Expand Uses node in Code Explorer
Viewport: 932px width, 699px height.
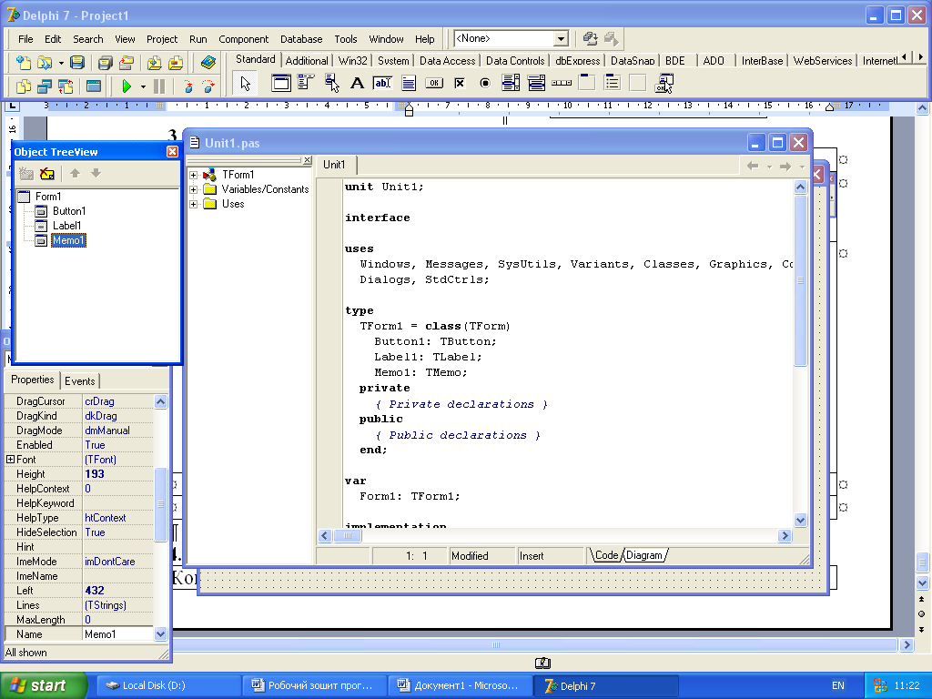pos(193,205)
